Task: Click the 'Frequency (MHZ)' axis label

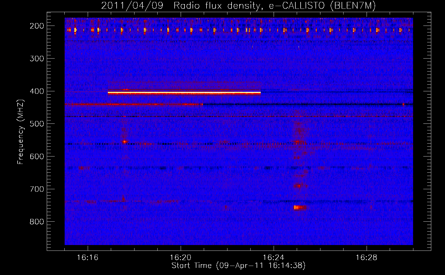Action: (x=21, y=132)
